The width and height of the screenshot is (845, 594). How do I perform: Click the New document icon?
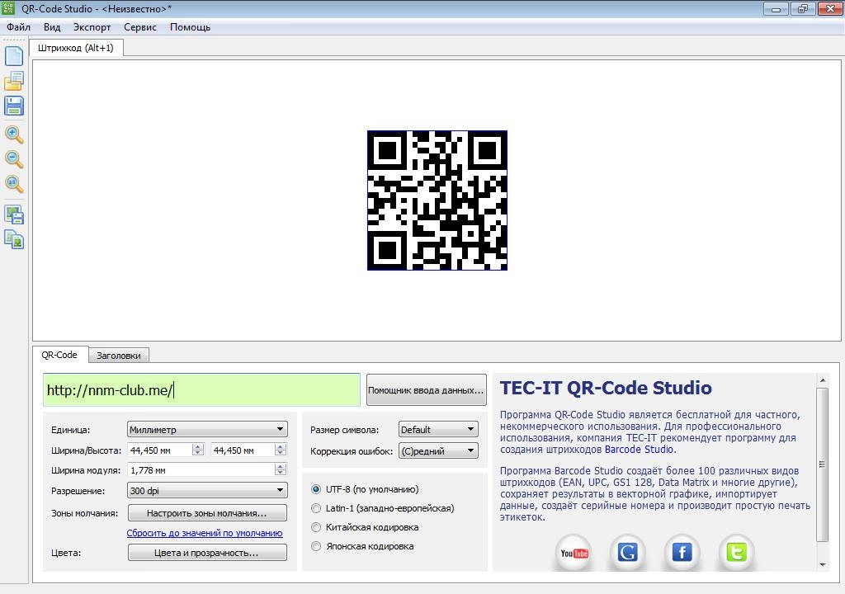(x=14, y=56)
